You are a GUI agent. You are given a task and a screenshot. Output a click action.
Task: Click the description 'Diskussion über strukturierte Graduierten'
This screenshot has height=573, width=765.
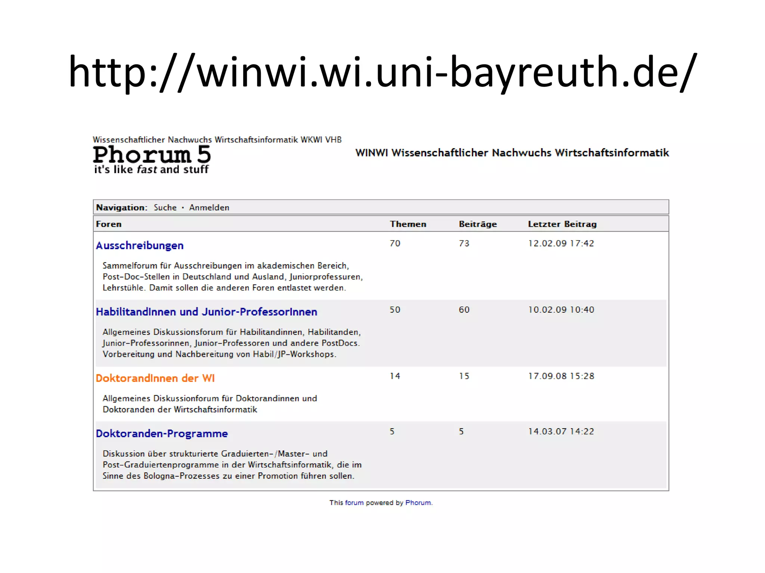pyautogui.click(x=232, y=465)
